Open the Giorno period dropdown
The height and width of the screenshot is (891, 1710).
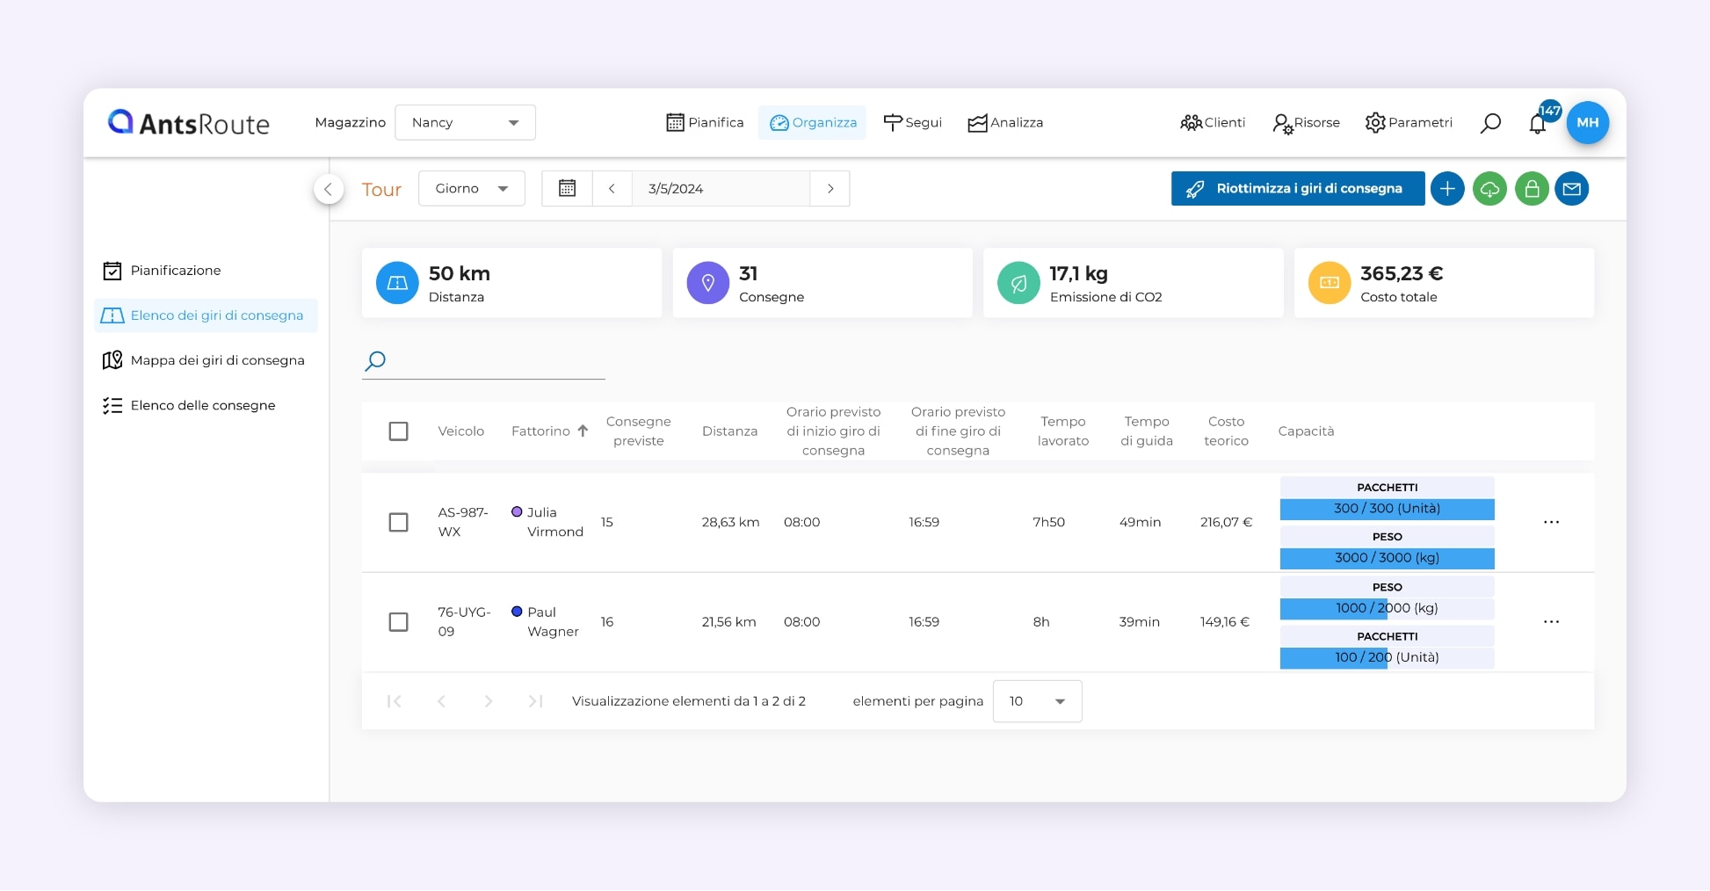[472, 188]
